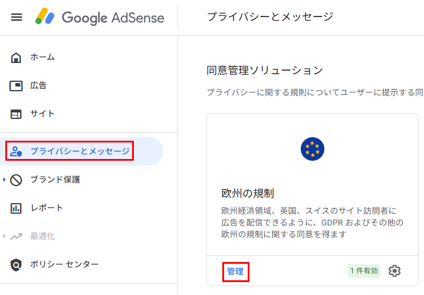Go to 広告 in the sidebar
The height and width of the screenshot is (295, 424).
(38, 85)
